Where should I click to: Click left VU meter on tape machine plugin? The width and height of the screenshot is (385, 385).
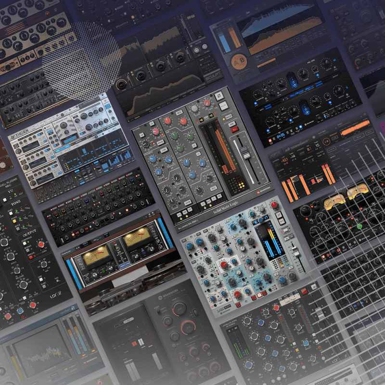pos(96,255)
